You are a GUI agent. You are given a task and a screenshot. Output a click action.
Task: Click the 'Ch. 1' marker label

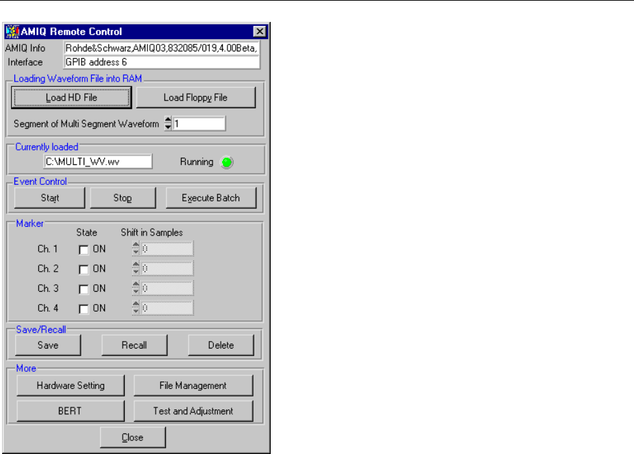(x=47, y=249)
